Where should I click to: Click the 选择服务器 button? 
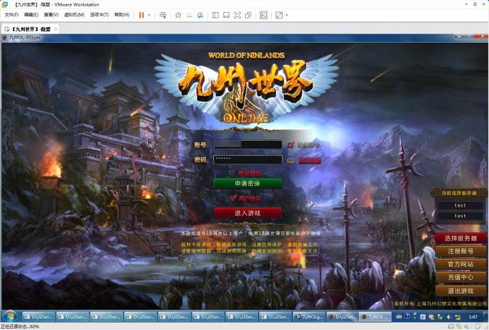point(461,238)
